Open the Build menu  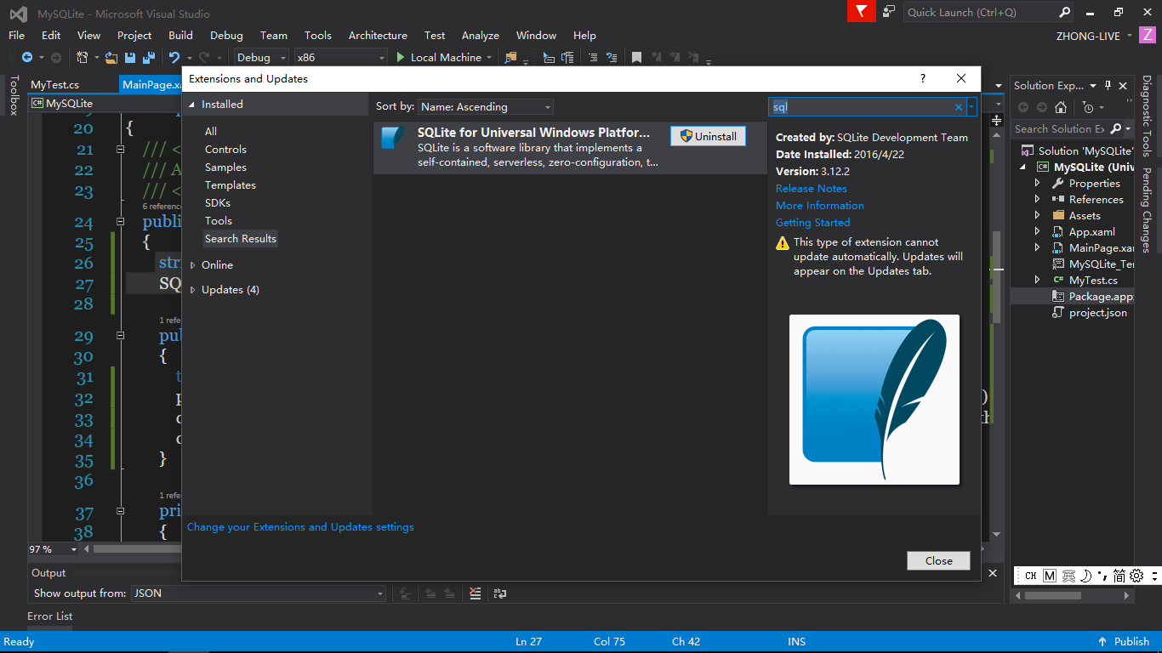pos(180,35)
